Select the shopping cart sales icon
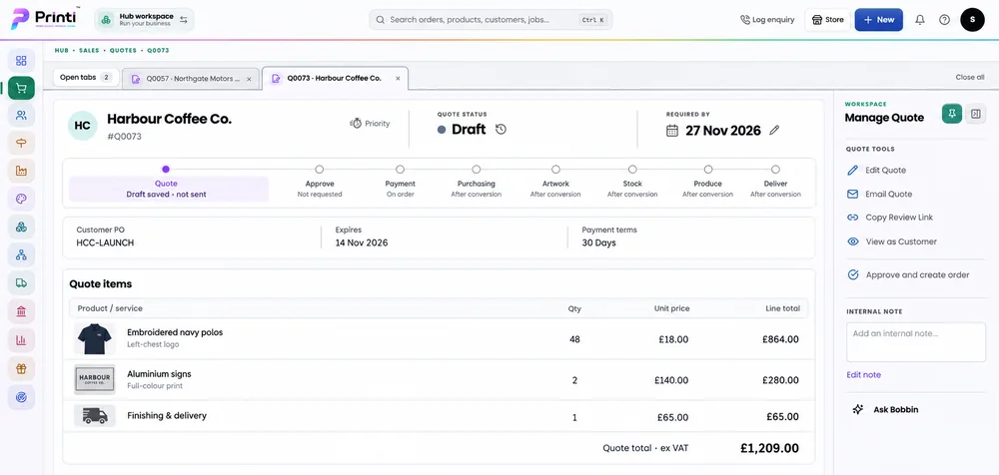The height and width of the screenshot is (475, 999). click(x=21, y=89)
